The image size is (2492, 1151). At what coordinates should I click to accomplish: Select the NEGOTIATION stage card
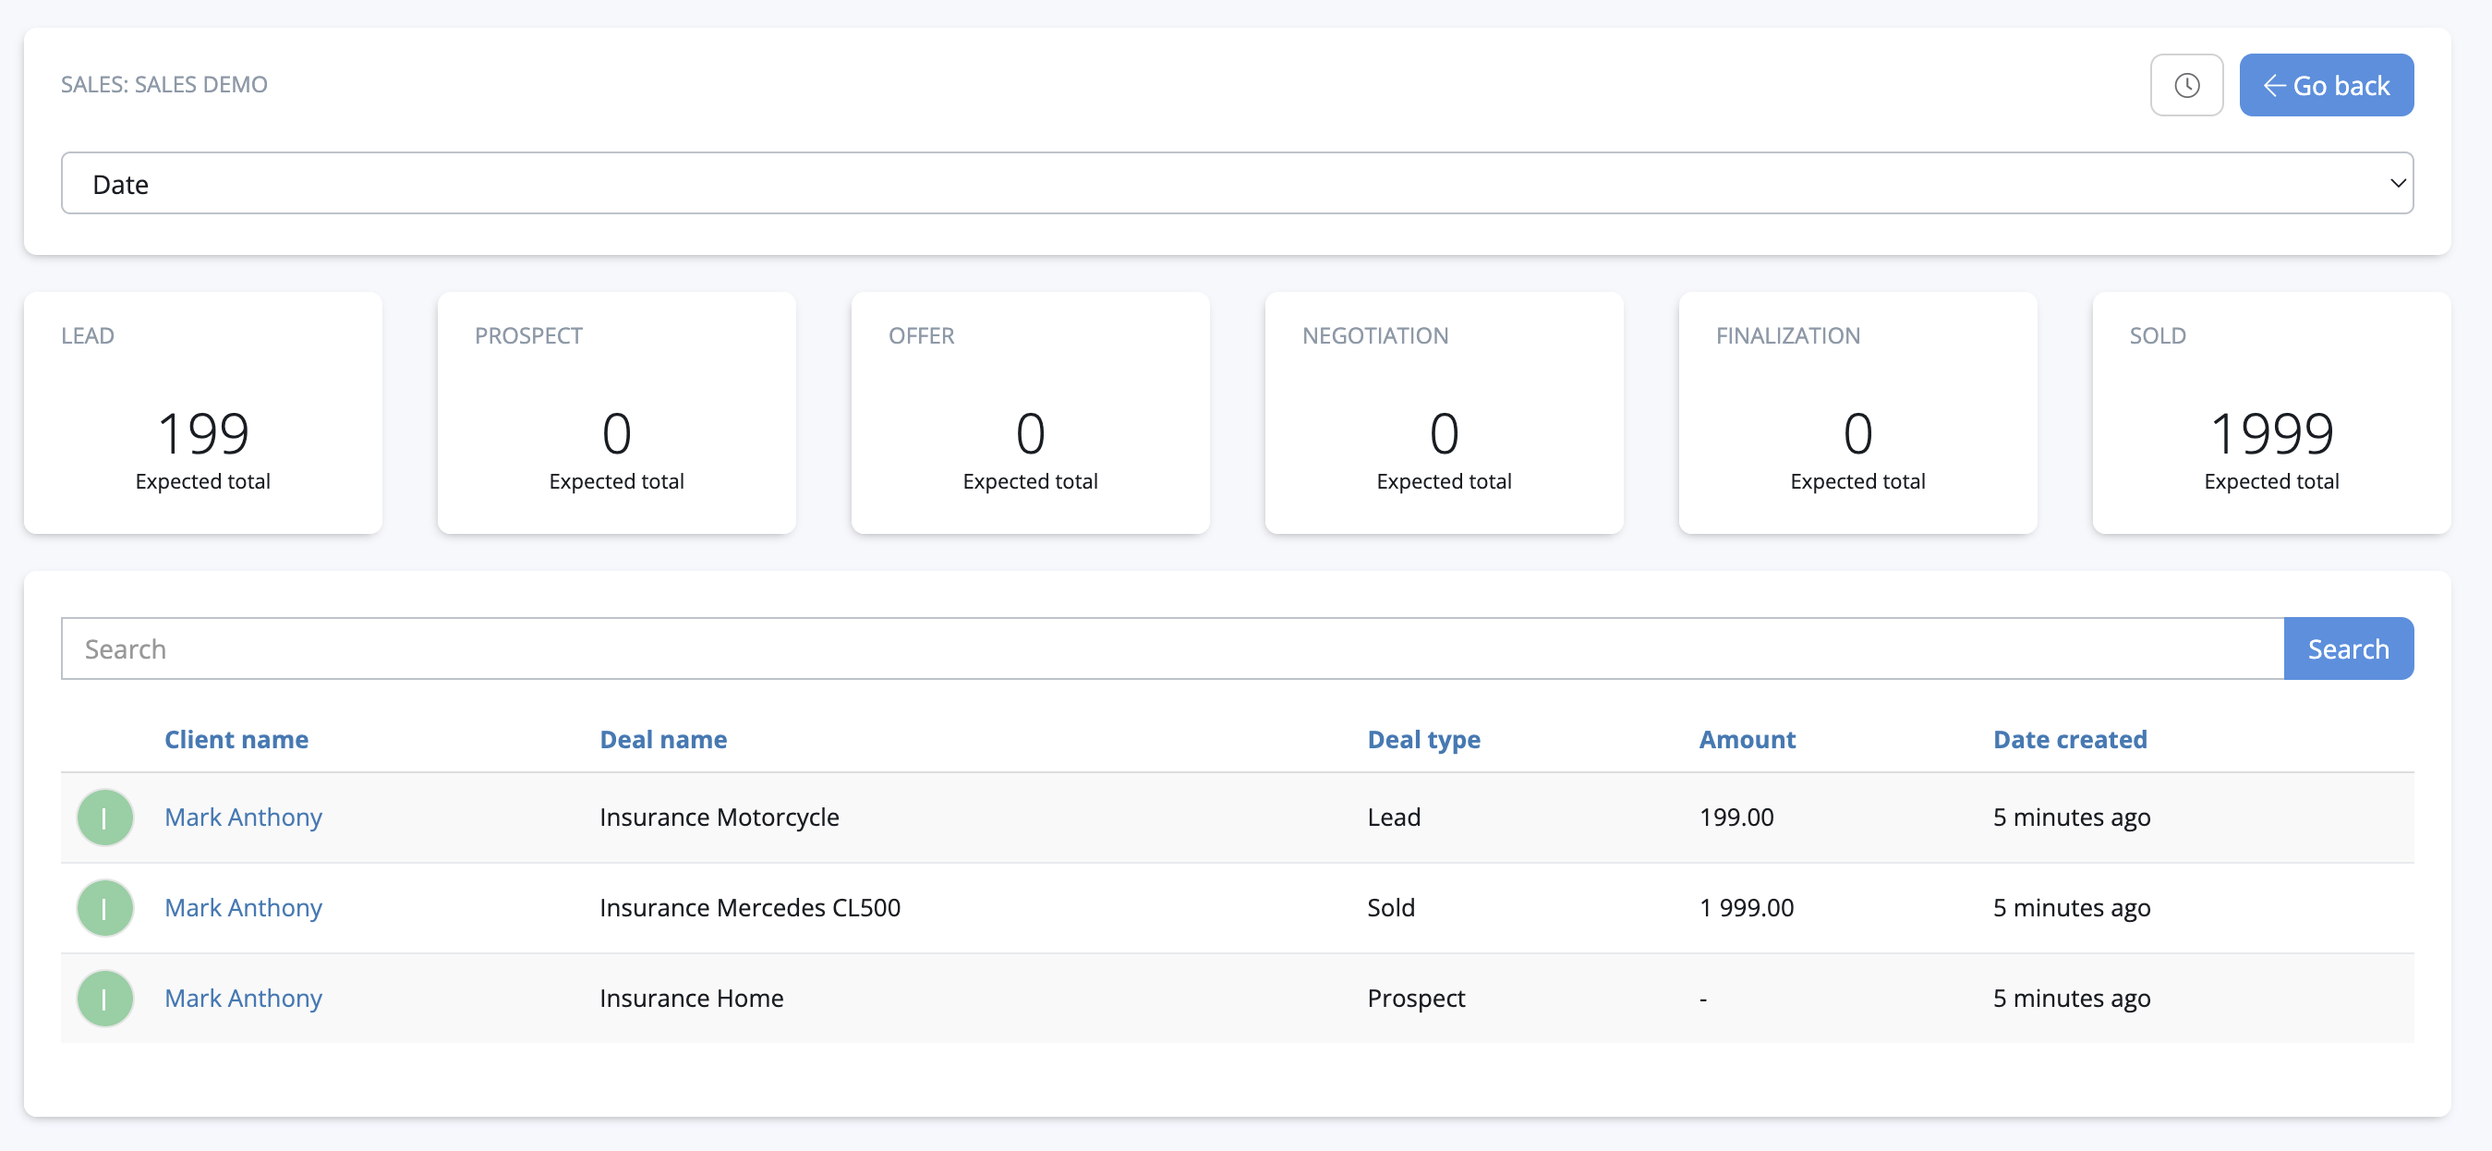tap(1444, 413)
